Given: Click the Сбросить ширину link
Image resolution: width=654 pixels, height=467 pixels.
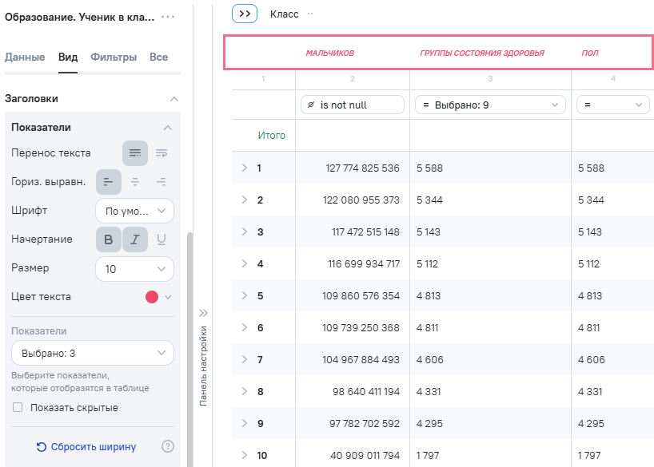Looking at the screenshot, I should (x=86, y=446).
